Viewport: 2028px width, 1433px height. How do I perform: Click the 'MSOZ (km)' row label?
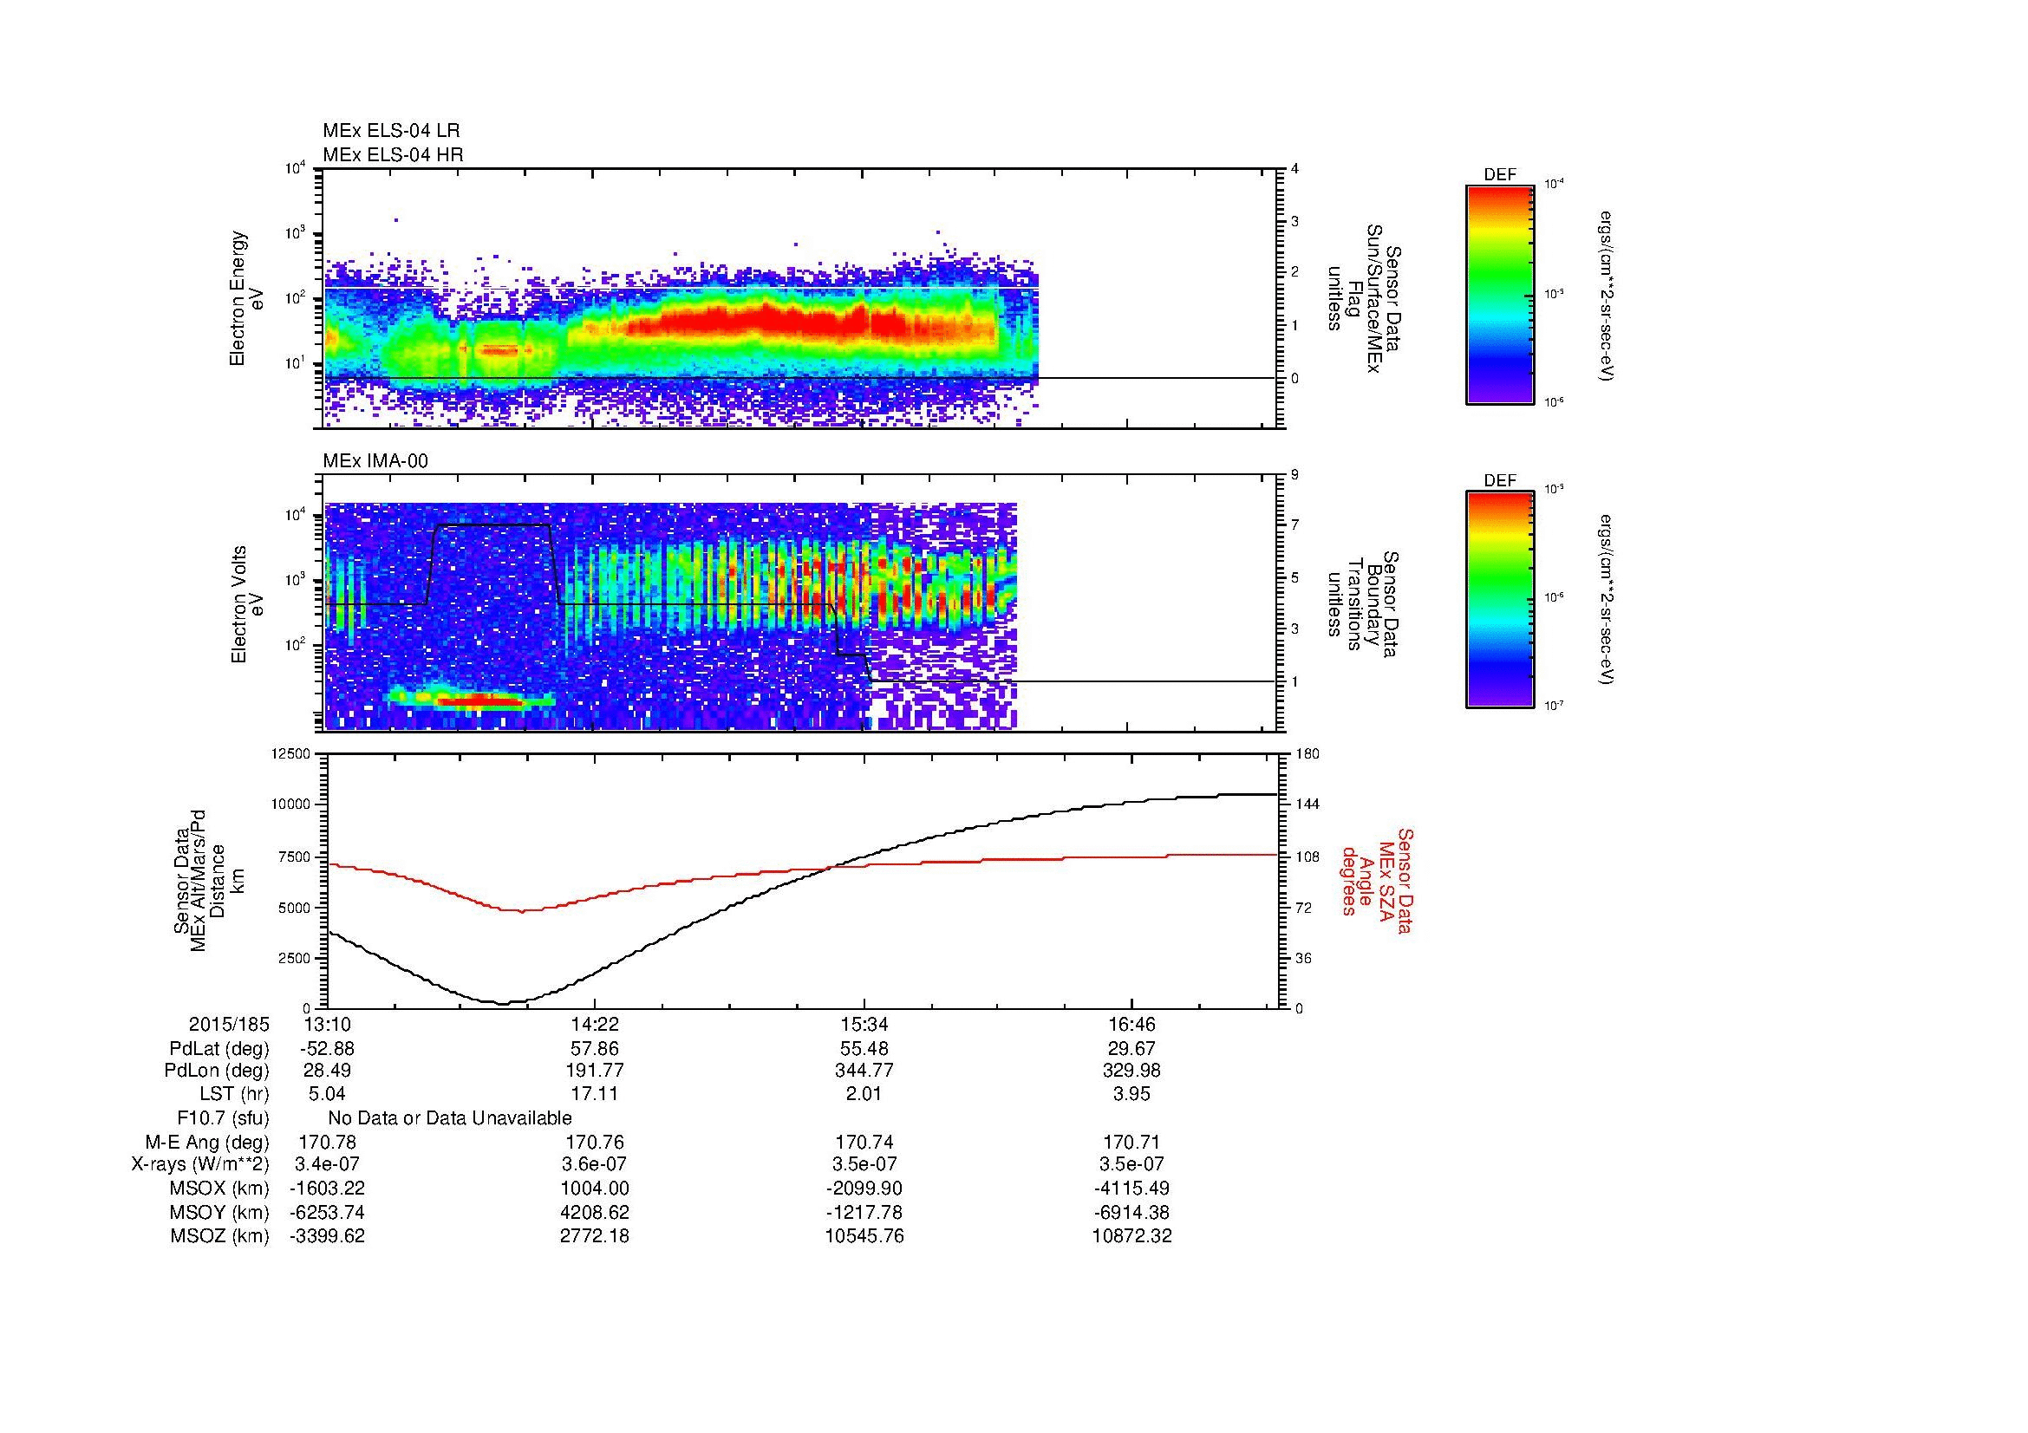[x=219, y=1236]
